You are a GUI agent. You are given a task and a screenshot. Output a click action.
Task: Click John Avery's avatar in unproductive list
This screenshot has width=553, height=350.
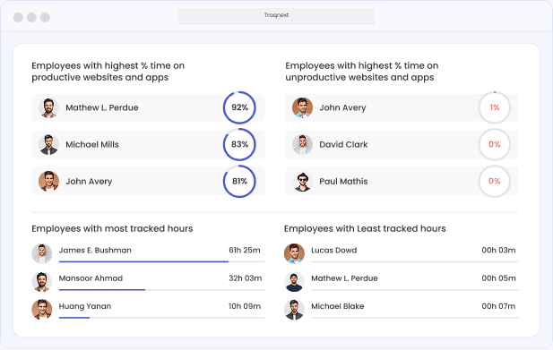coord(303,107)
